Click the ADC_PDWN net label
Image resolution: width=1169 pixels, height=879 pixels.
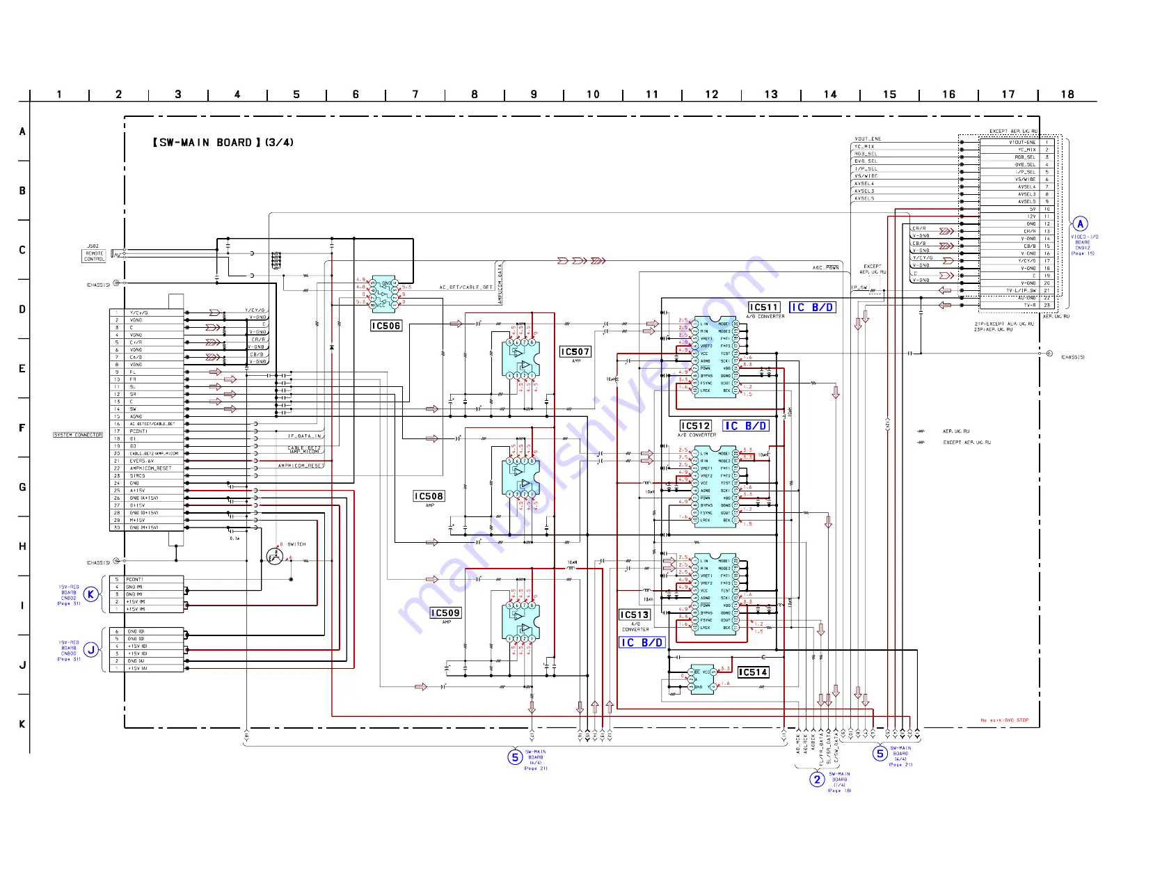(826, 267)
